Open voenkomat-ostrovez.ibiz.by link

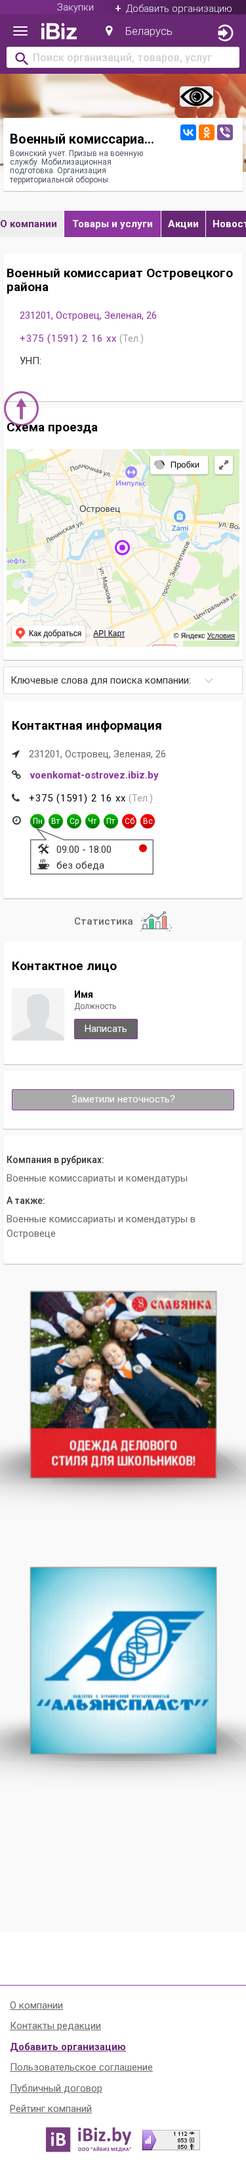pyautogui.click(x=94, y=775)
